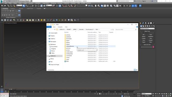Click the Sphere primitive button
Screen dimensions: 172x97
(x=144, y=36)
